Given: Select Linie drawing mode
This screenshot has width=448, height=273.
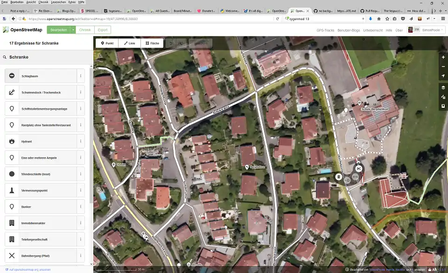Looking at the screenshot, I should pyautogui.click(x=129, y=43).
